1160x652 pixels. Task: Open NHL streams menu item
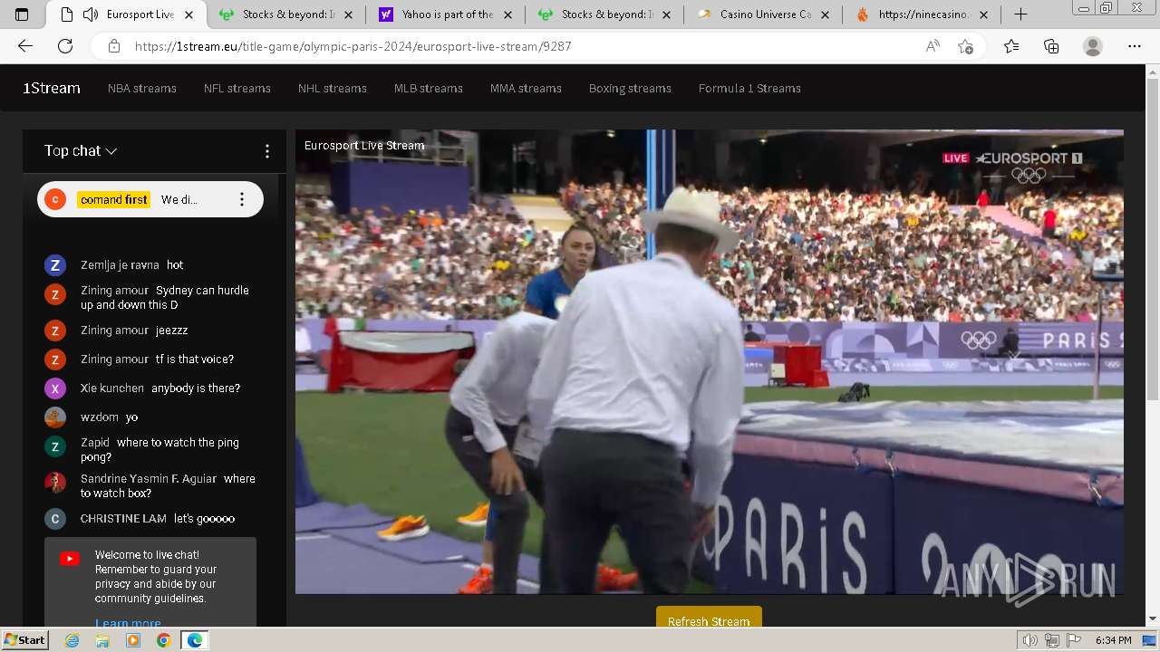[333, 88]
